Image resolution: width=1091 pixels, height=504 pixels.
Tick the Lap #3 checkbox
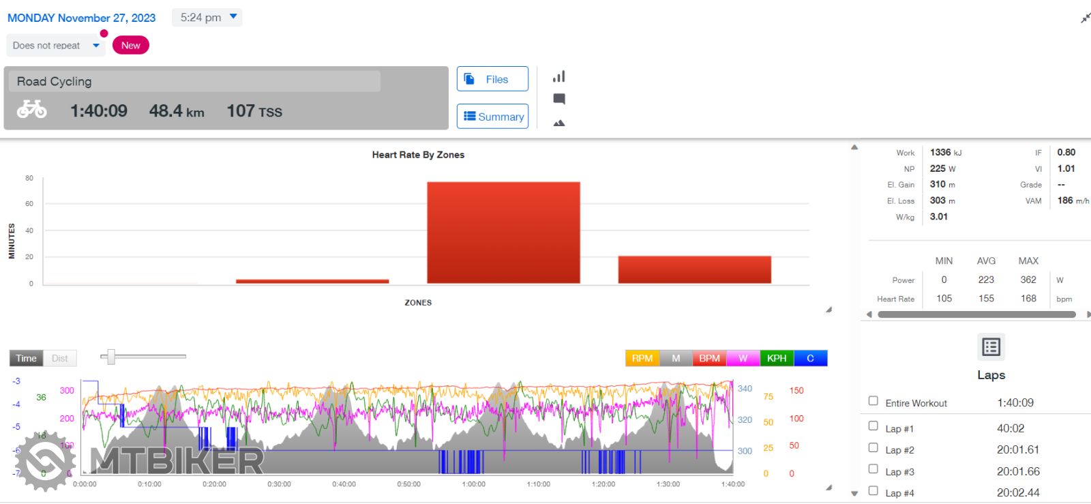(x=873, y=469)
